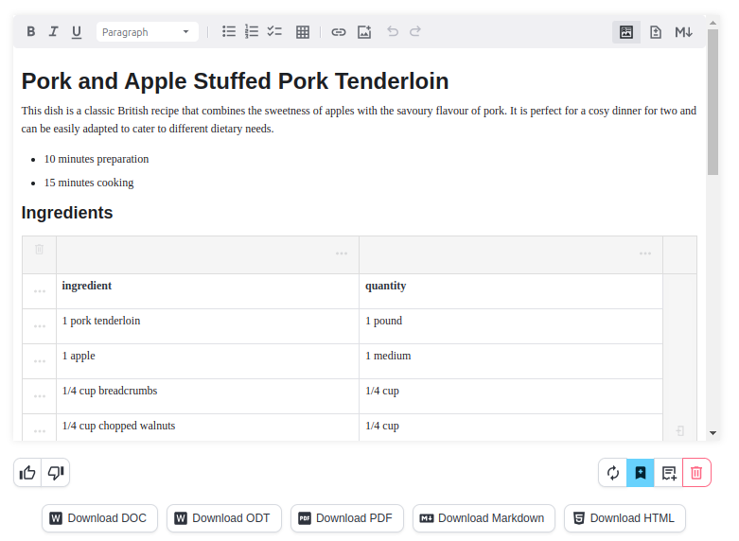Add a hyperlink using link icon
The width and height of the screenshot is (739, 541).
(x=339, y=32)
